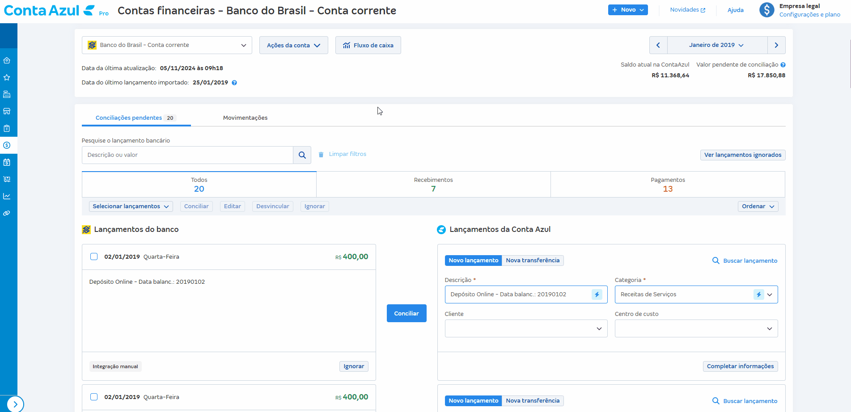This screenshot has width=851, height=412.
Task: Open the clipboard icon in the sidebar
Action: [x=7, y=128]
